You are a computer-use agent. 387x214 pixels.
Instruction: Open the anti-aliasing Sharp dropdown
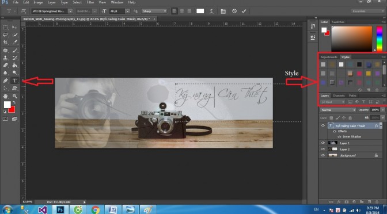coord(154,11)
